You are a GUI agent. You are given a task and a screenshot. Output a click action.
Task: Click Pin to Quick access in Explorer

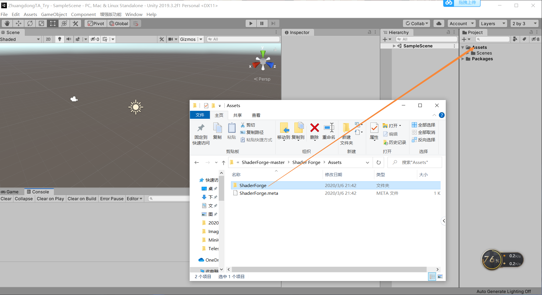pyautogui.click(x=201, y=134)
